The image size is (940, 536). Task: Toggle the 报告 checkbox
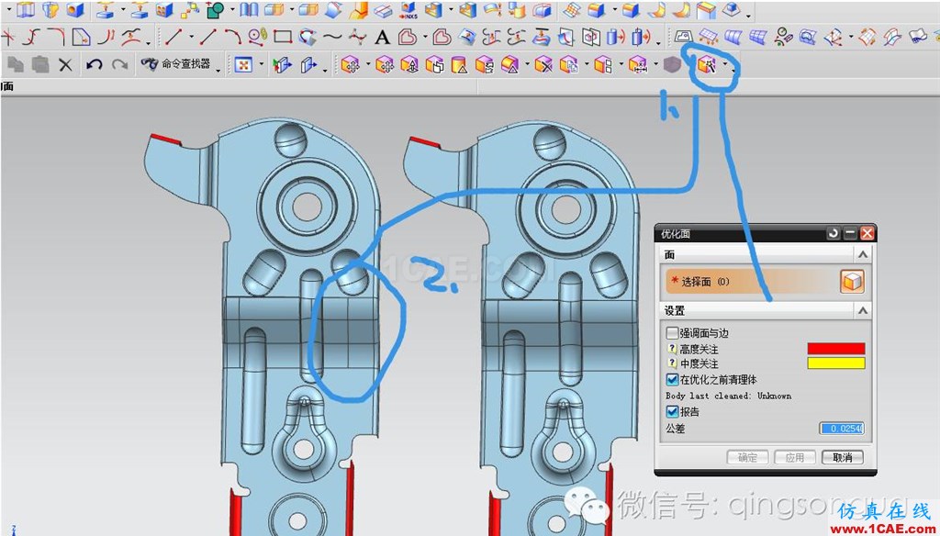click(x=672, y=412)
